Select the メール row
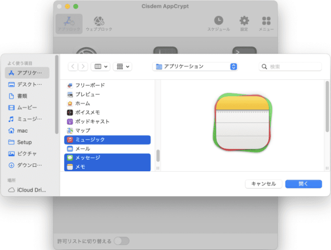 pyautogui.click(x=107, y=149)
